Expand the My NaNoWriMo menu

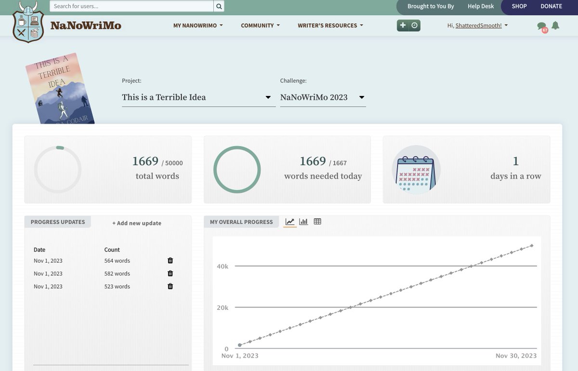point(198,26)
